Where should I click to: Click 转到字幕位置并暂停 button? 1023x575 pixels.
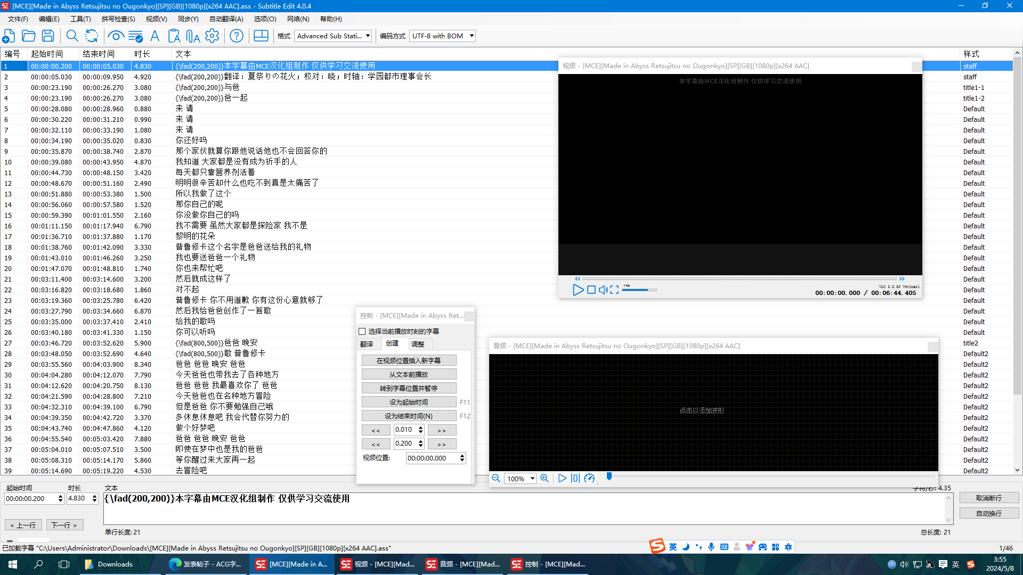pyautogui.click(x=409, y=388)
